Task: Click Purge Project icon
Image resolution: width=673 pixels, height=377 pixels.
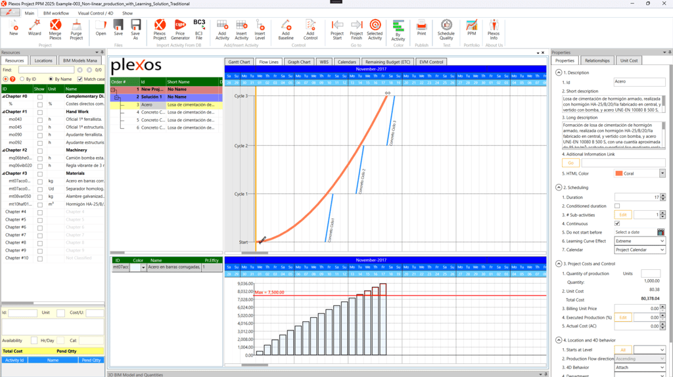Action: click(x=76, y=30)
